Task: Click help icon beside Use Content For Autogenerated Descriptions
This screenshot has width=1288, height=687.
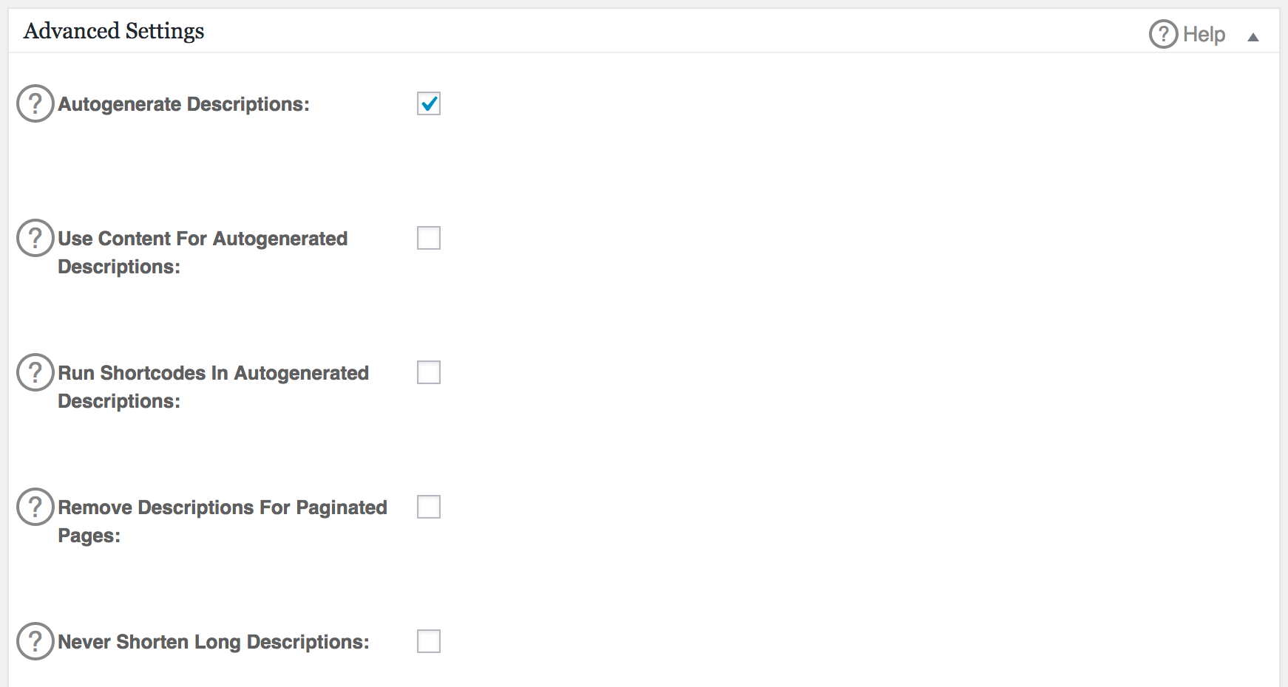Action: coord(35,238)
